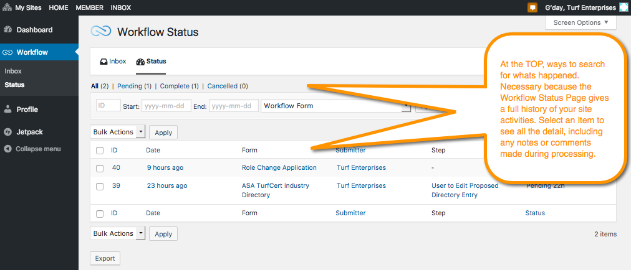Click the bottom Apply button
The height and width of the screenshot is (270, 631).
point(163,234)
